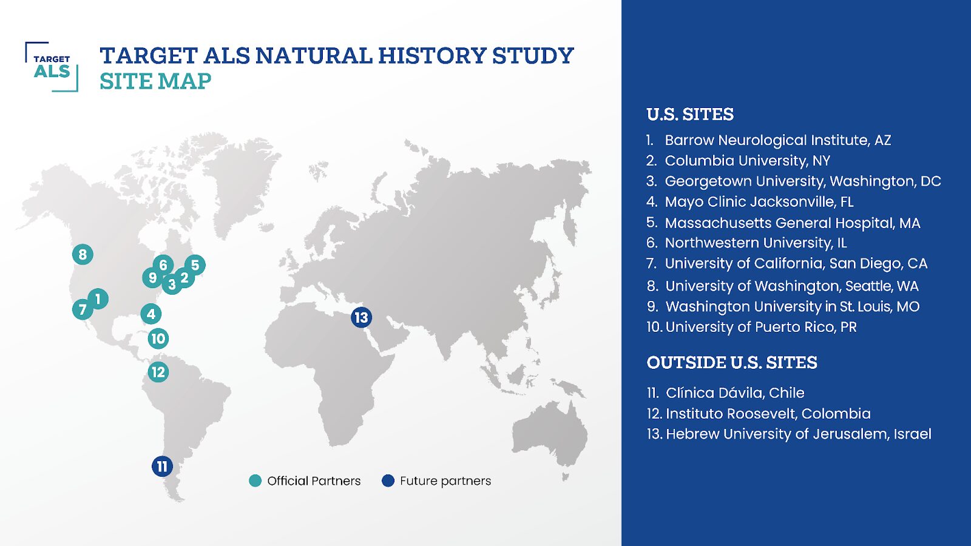Click the Outside U.S. Sites heading
Screen dimensions: 971x546
coord(732,362)
